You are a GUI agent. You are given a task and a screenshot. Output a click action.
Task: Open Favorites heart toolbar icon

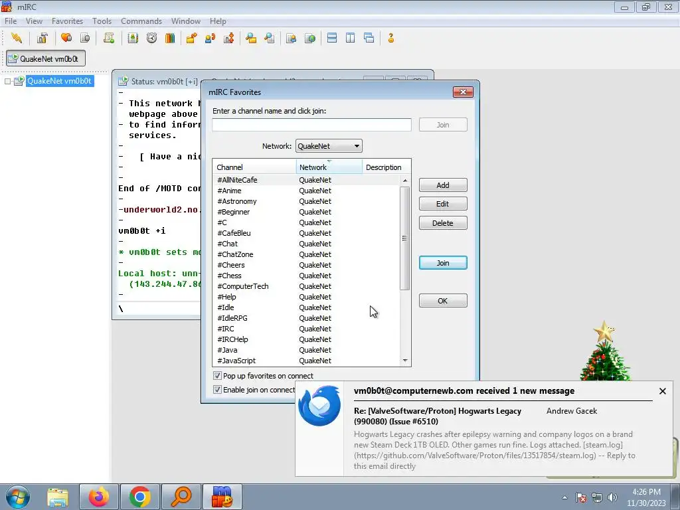[66, 38]
